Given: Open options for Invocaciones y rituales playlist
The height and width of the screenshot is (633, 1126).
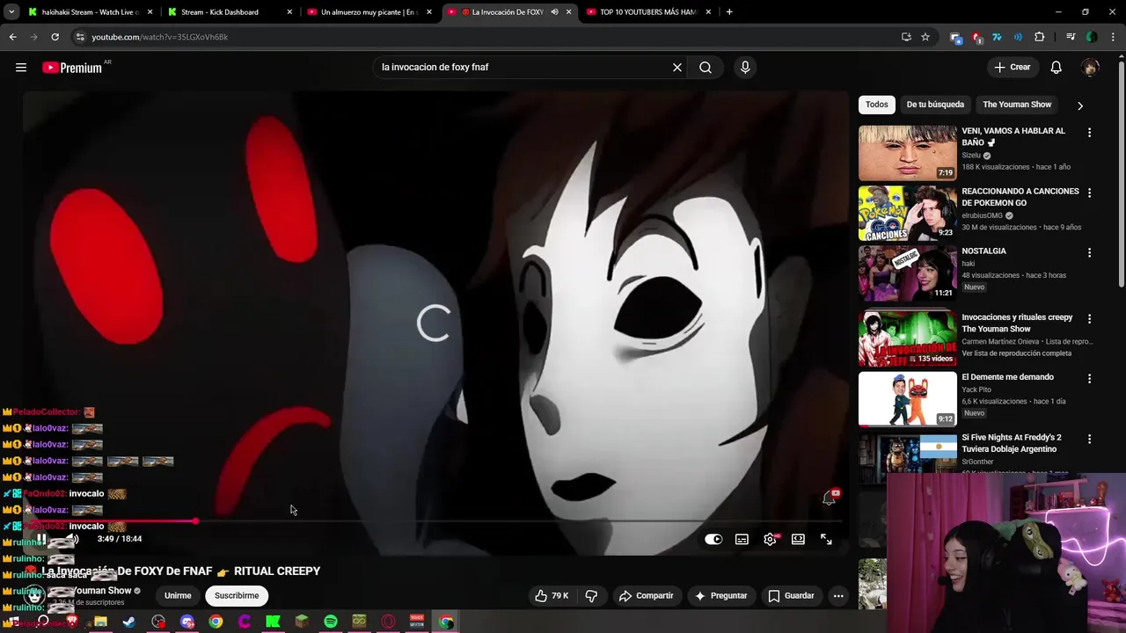Looking at the screenshot, I should click(x=1090, y=319).
